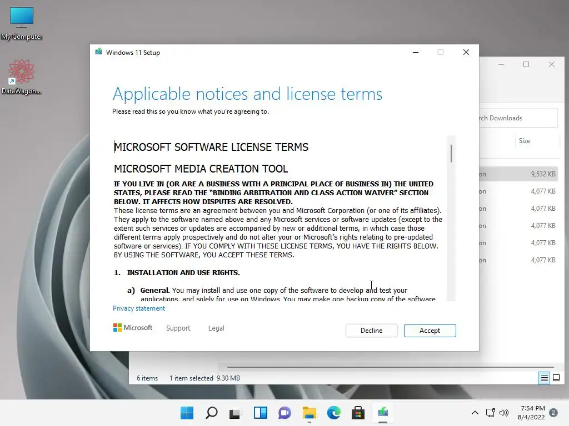Click the '6 items' status text in Explorer
This screenshot has width=569, height=426.
coord(147,378)
